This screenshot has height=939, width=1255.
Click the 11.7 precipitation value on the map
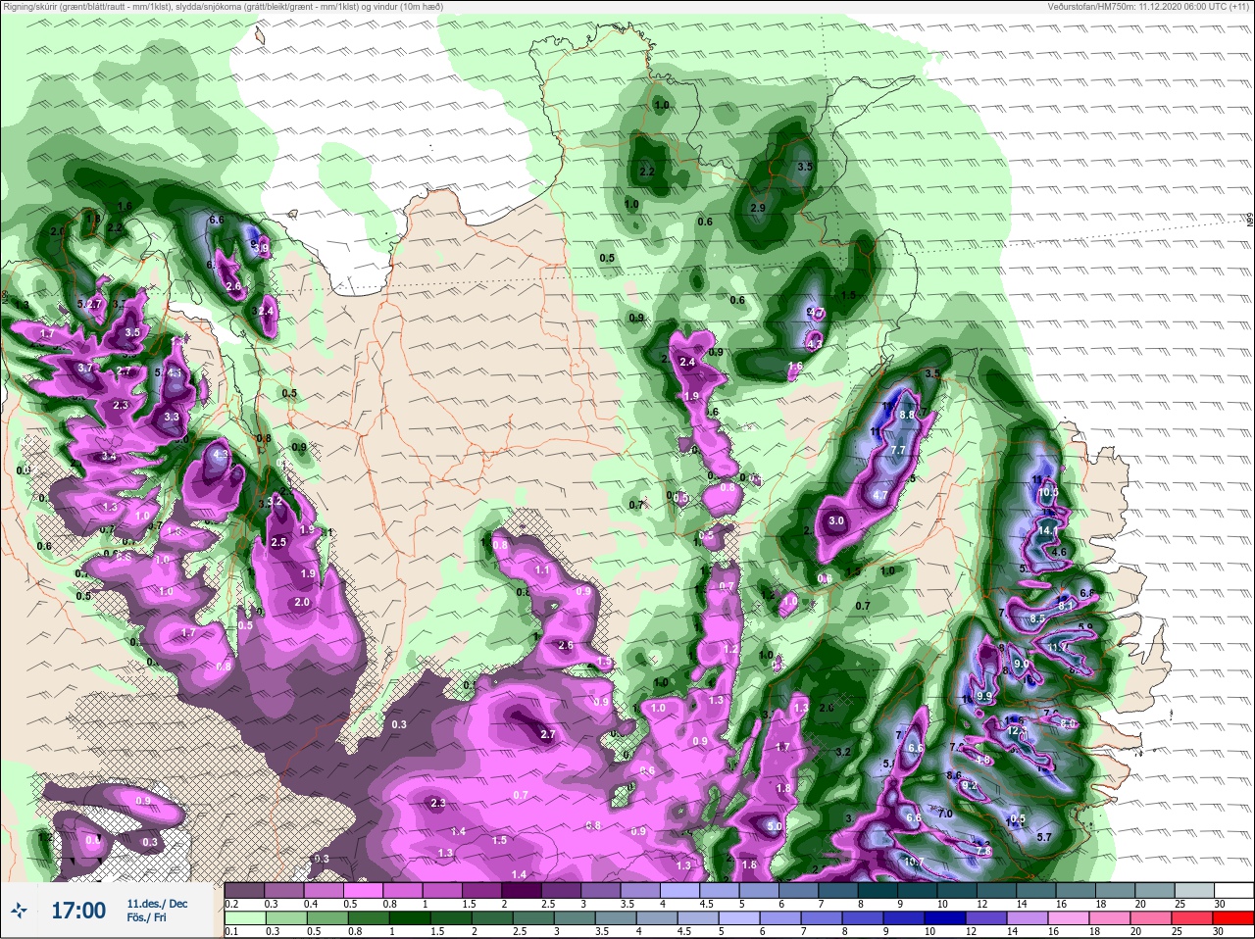(1059, 648)
